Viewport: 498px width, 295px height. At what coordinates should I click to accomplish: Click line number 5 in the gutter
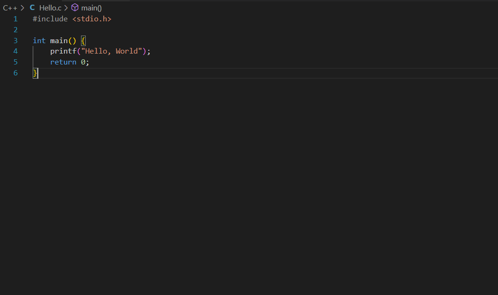pyautogui.click(x=15, y=62)
